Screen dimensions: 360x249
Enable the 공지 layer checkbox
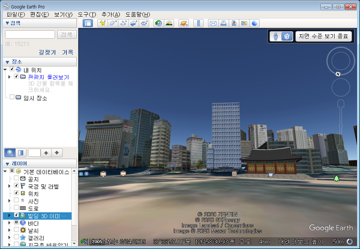click(16, 178)
